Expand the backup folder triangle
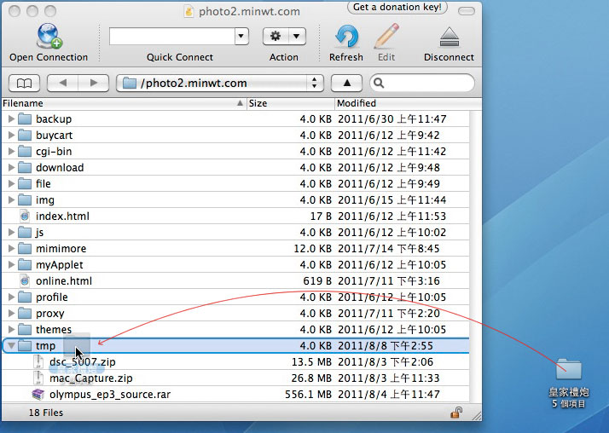The height and width of the screenshot is (433, 609). tap(11, 118)
